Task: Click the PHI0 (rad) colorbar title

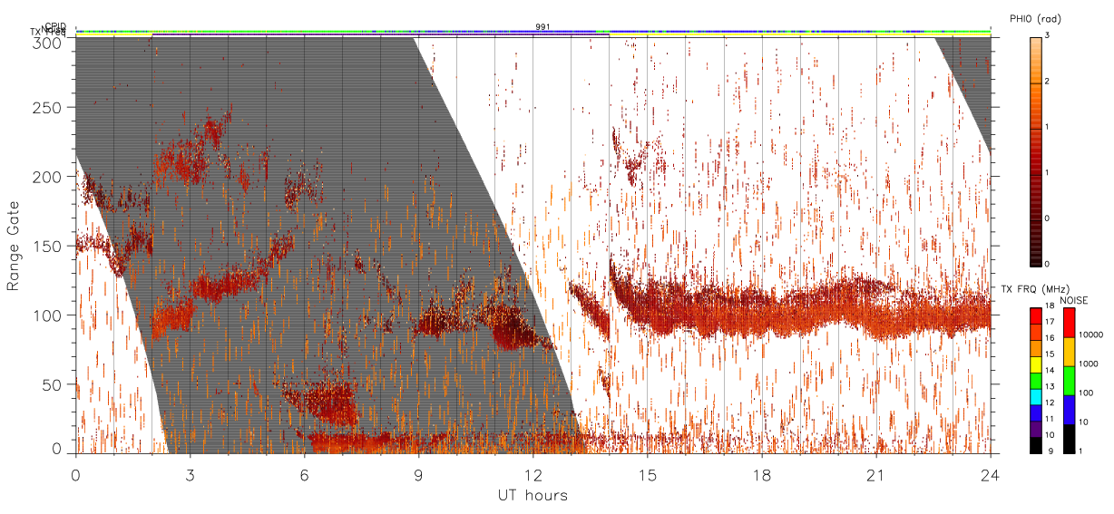Action: [1035, 18]
